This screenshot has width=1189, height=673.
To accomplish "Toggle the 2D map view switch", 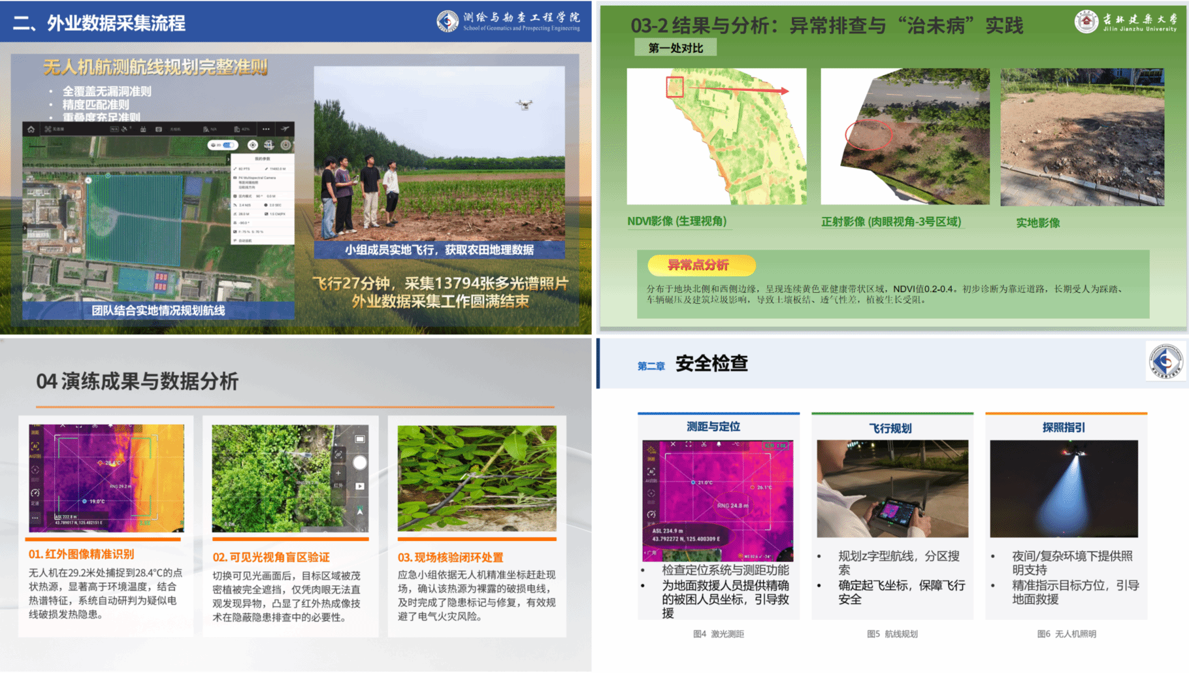I will pos(223,145).
